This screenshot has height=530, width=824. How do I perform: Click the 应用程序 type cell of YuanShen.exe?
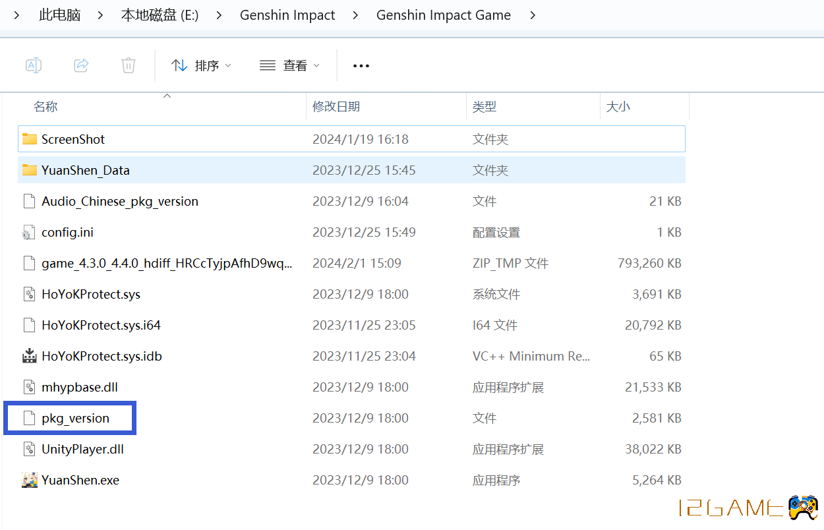click(x=496, y=480)
